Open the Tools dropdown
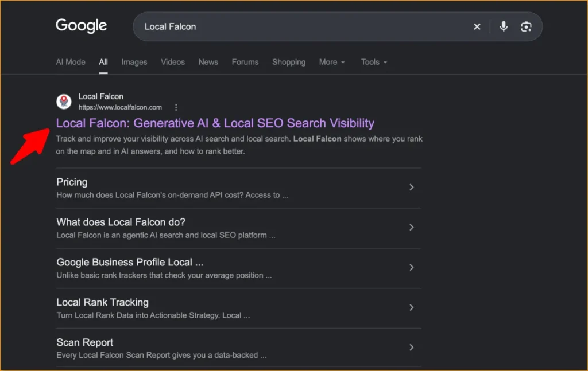The height and width of the screenshot is (371, 588). 374,62
